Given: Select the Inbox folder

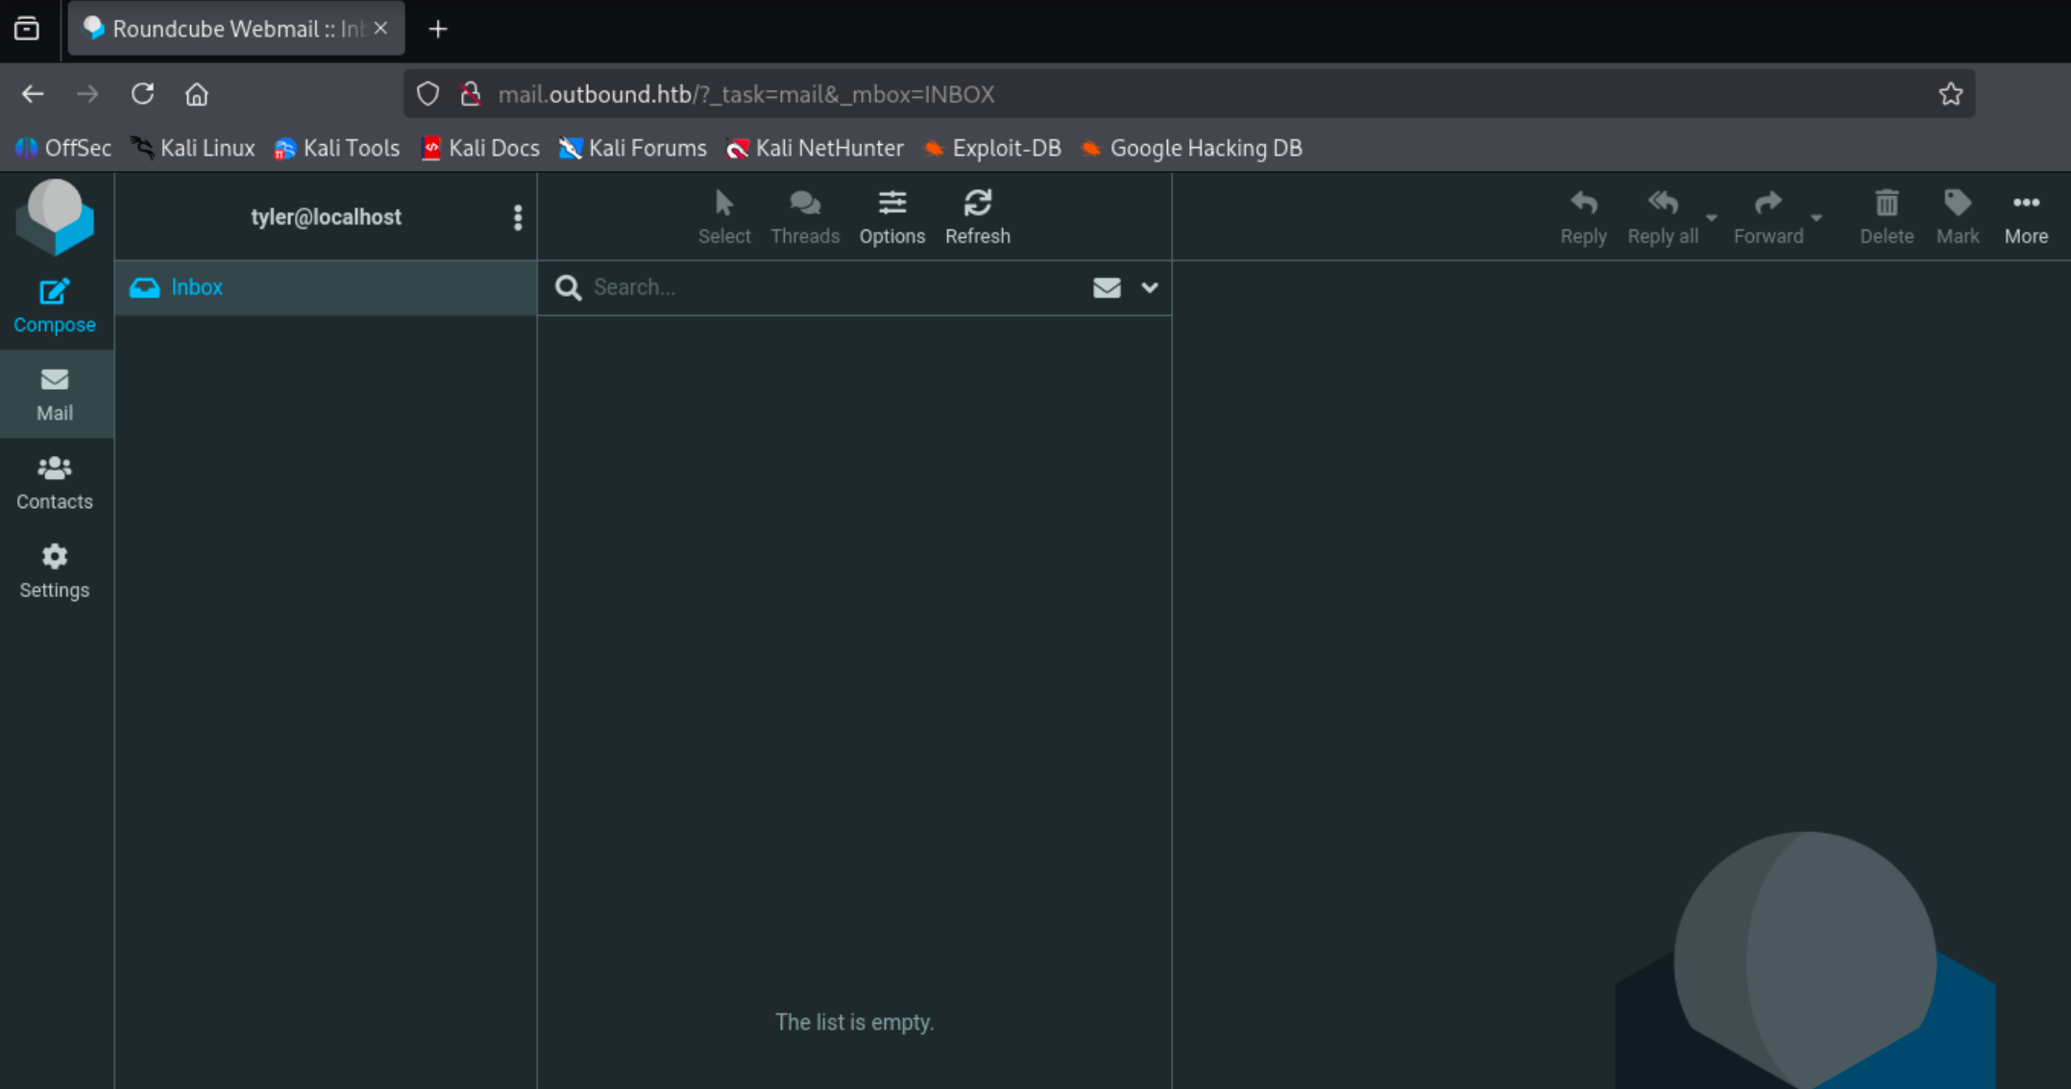Looking at the screenshot, I should [197, 286].
